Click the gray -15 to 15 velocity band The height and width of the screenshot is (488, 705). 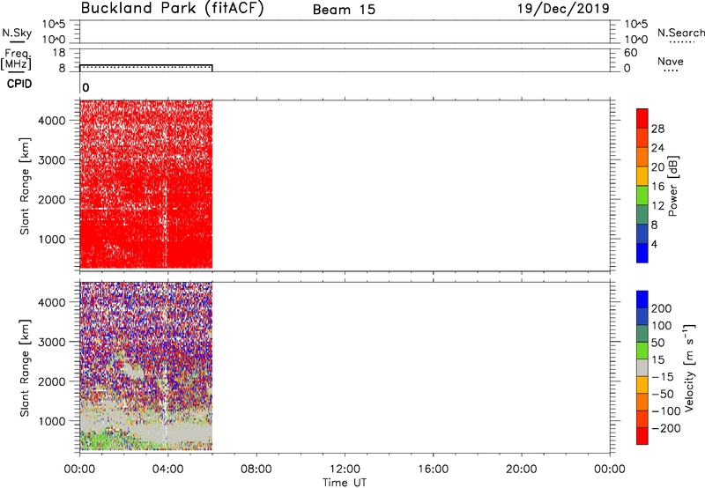[x=642, y=367]
